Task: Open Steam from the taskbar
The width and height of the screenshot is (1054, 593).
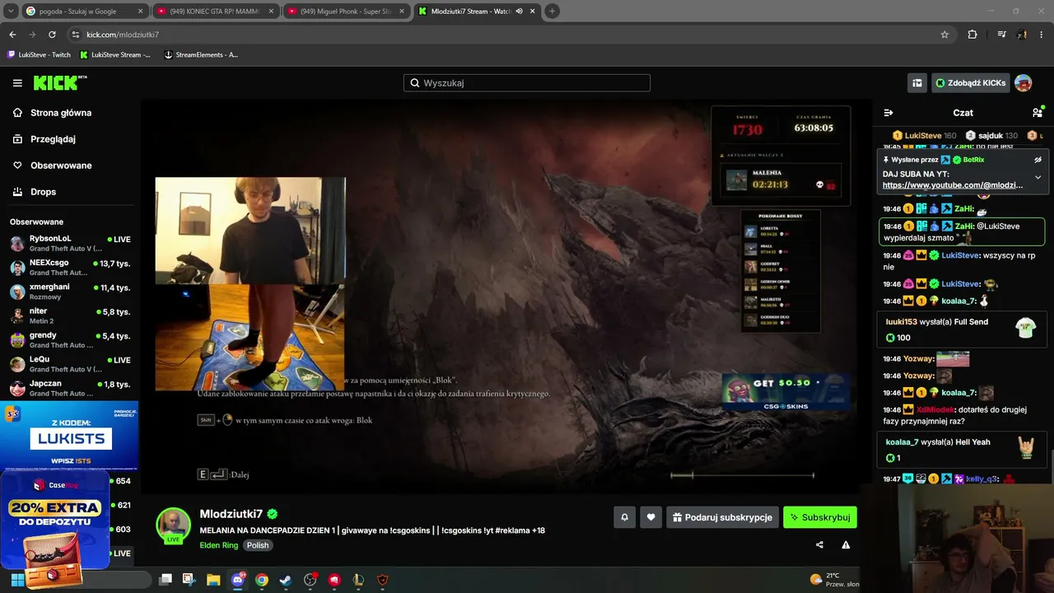Action: (286, 580)
